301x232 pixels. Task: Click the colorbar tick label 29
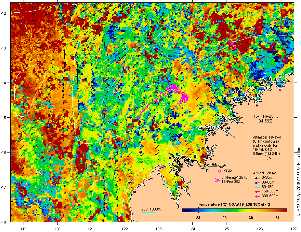click(224, 218)
